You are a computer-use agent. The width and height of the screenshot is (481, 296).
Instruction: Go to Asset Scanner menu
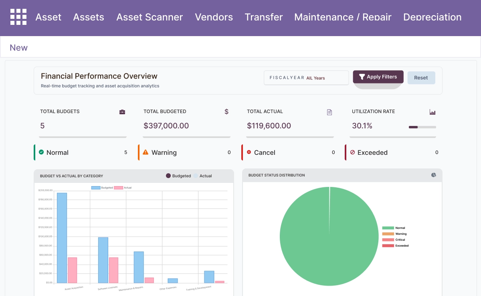pyautogui.click(x=150, y=17)
